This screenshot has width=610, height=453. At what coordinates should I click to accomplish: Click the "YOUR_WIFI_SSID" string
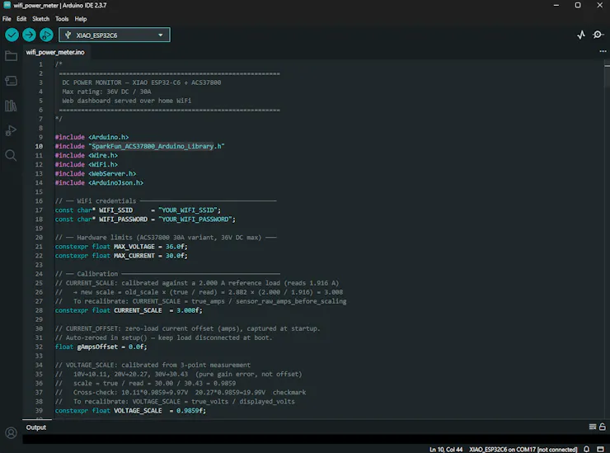point(190,210)
